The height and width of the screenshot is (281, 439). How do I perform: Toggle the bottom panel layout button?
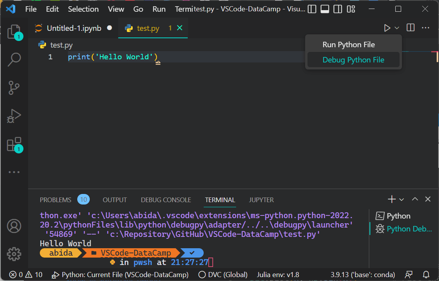click(325, 9)
